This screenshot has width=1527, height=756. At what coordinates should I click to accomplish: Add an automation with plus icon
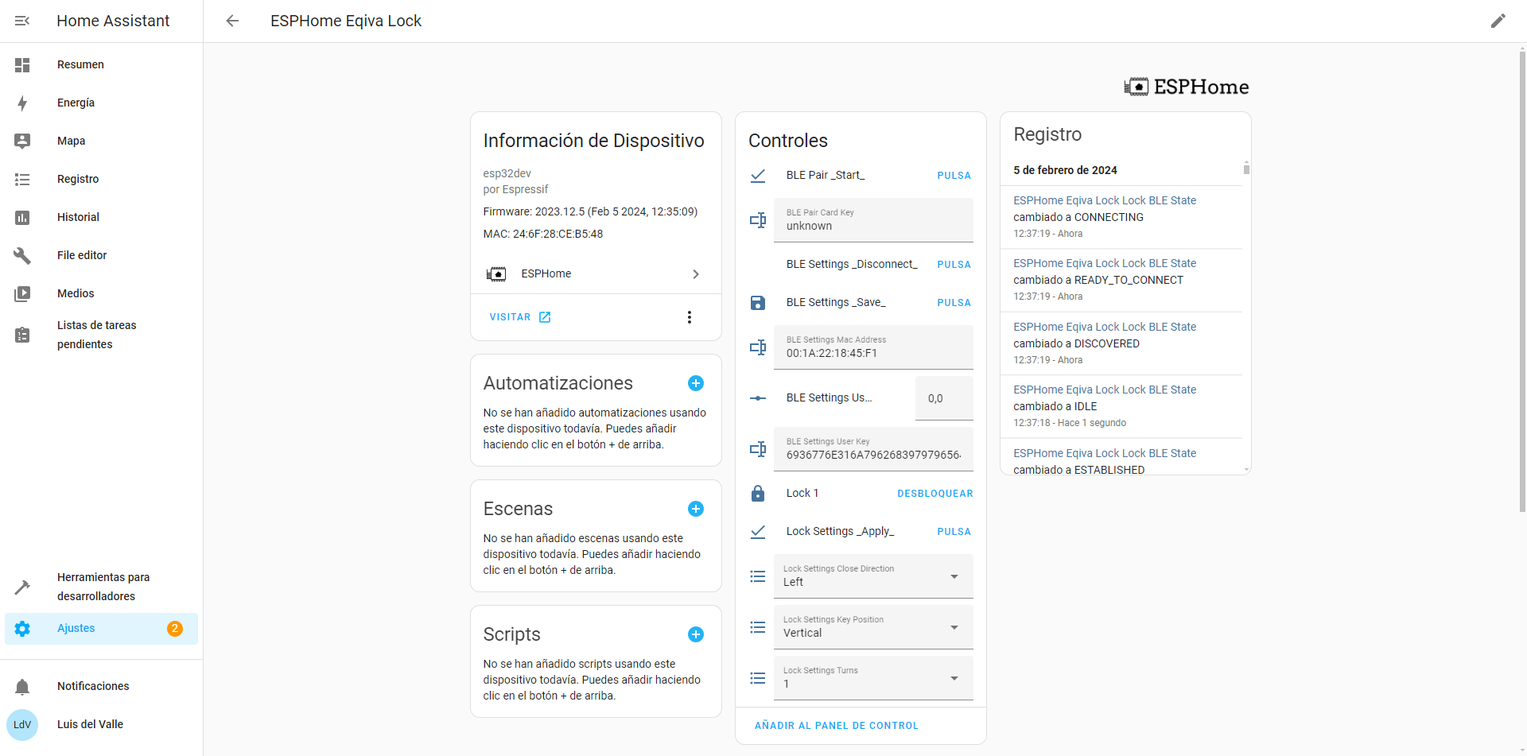tap(696, 383)
